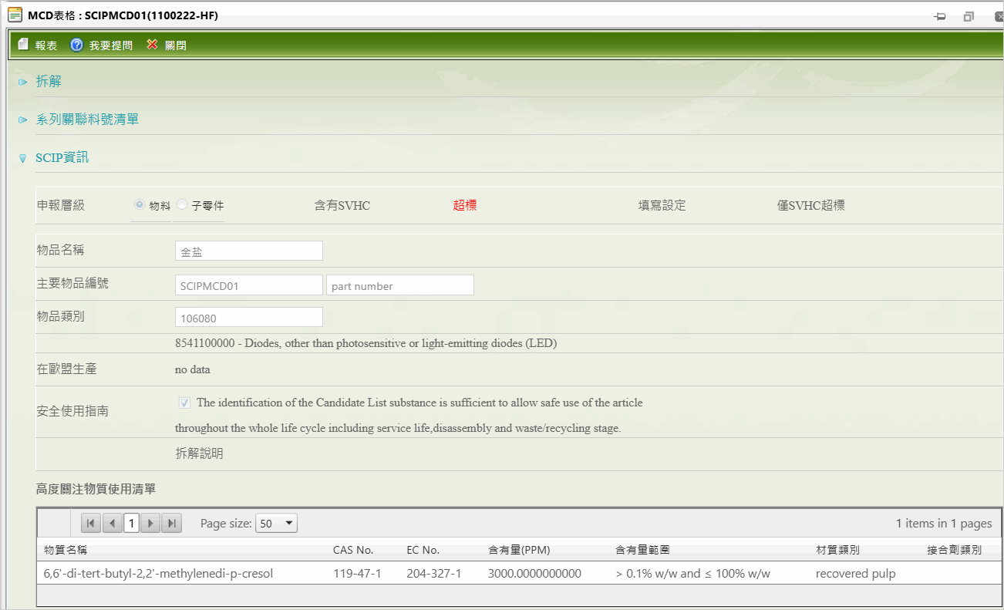The width and height of the screenshot is (1004, 610).
Task: Click the 8541100000 Diodes category description
Action: (366, 343)
